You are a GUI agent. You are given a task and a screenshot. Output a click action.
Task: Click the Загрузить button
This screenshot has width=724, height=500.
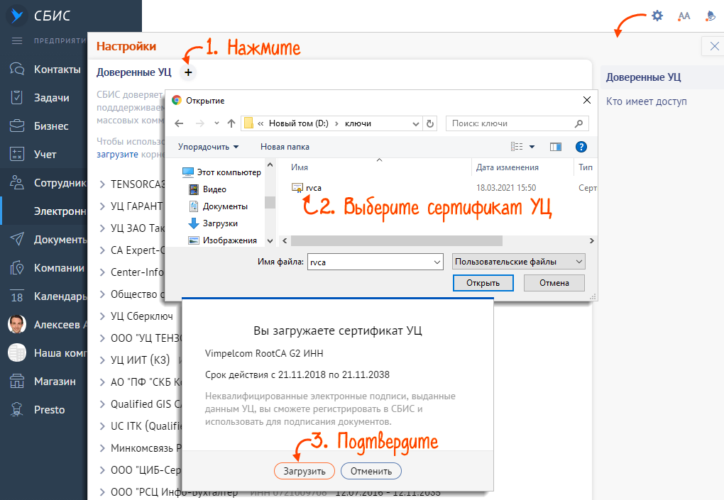pos(304,471)
